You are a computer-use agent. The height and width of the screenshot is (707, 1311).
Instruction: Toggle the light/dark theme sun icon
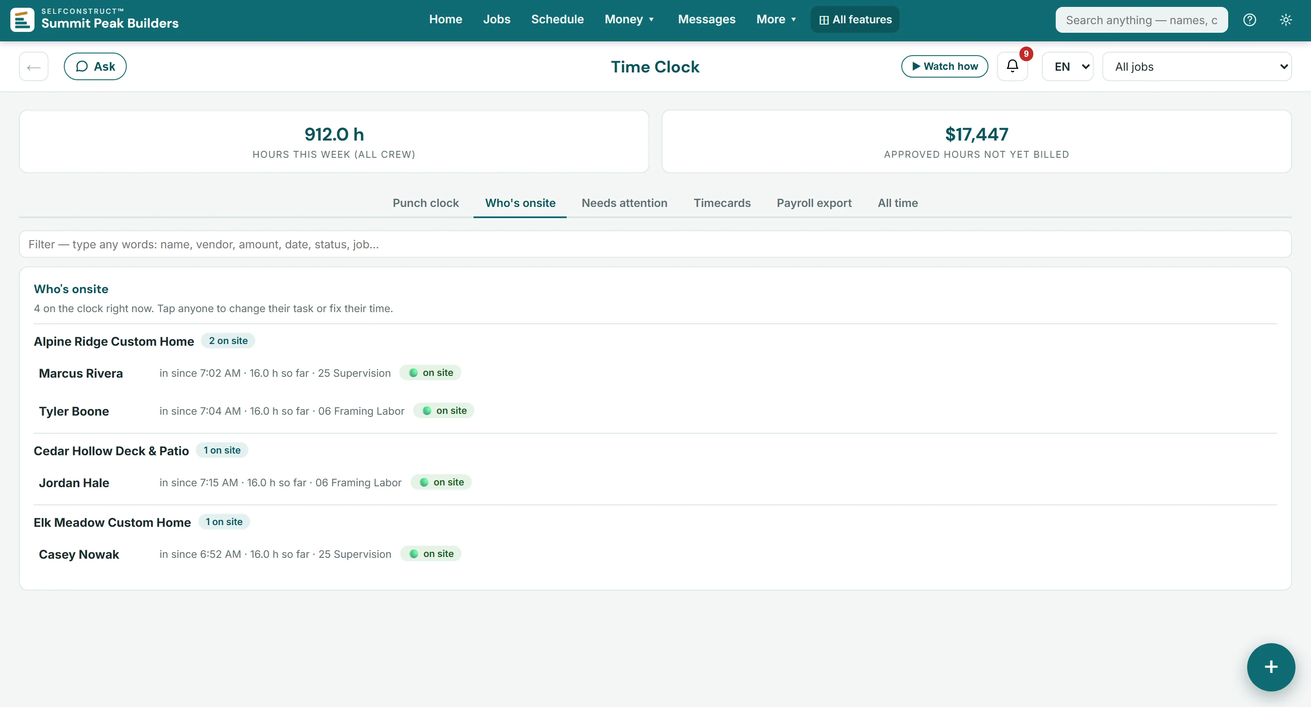[x=1286, y=20]
